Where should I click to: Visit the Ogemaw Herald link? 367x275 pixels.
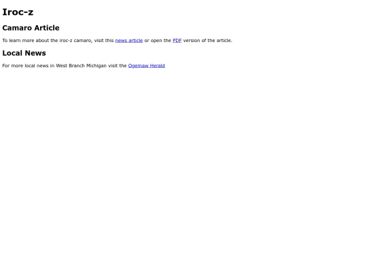tap(147, 66)
